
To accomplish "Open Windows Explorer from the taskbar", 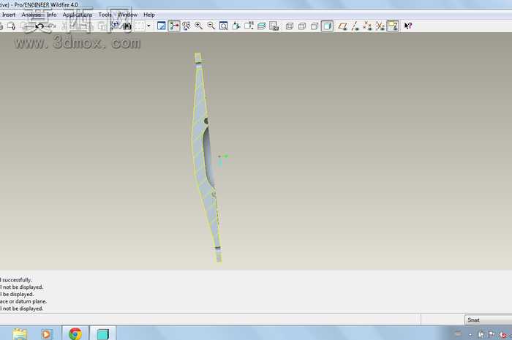I will tap(20, 333).
